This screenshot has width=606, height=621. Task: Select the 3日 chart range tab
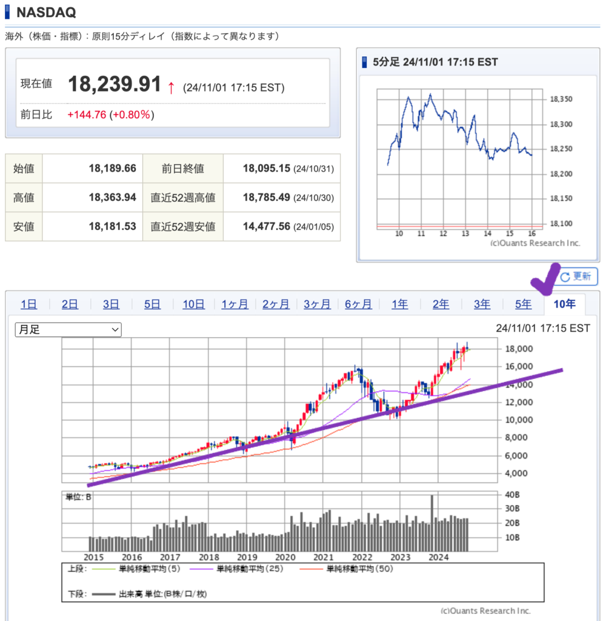point(112,304)
